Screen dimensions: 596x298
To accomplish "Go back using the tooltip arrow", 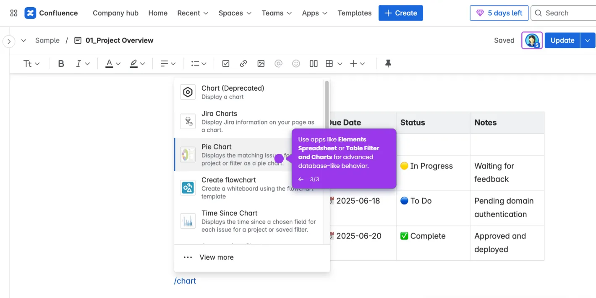I will point(301,179).
